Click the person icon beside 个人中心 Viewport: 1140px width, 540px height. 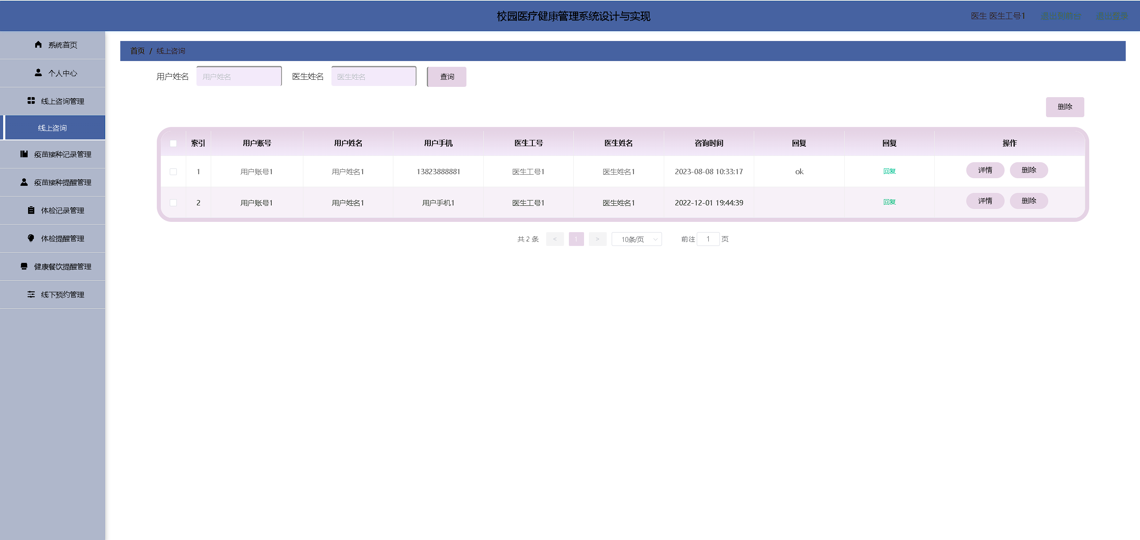pos(38,73)
